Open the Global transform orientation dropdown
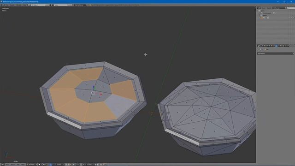This screenshot has width=295, height=166. 60,164
